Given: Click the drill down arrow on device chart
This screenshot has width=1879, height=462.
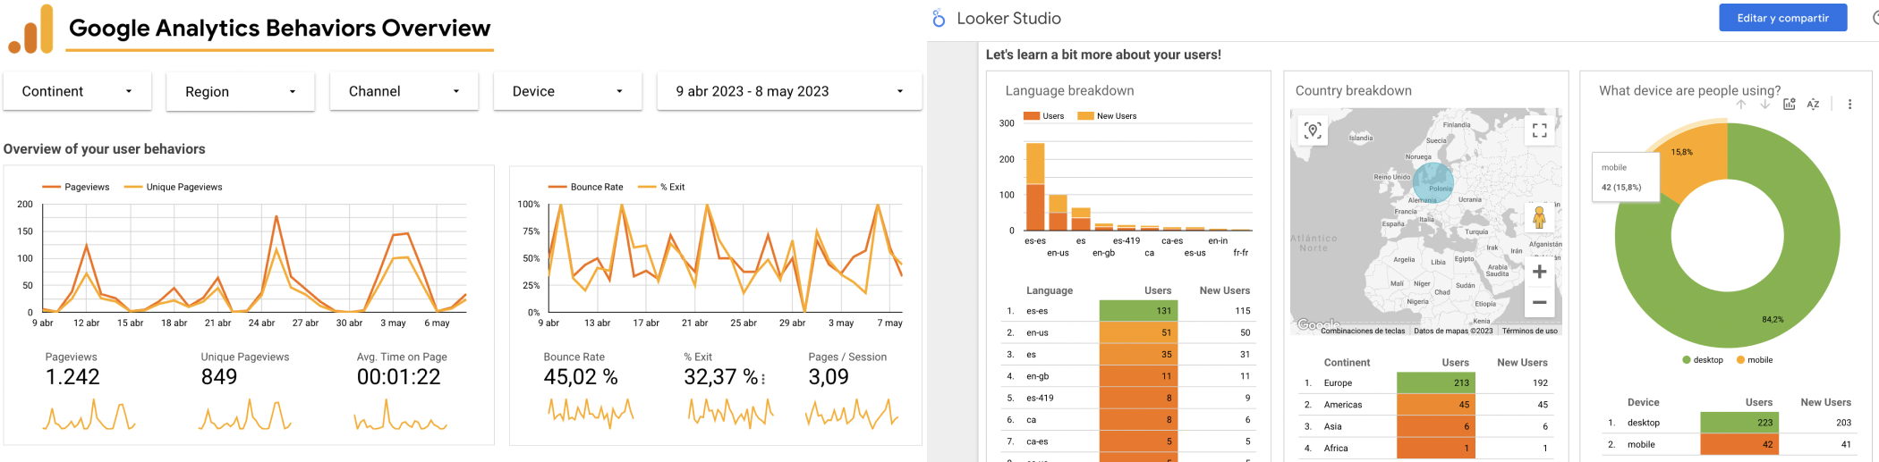Looking at the screenshot, I should pyautogui.click(x=1764, y=105).
